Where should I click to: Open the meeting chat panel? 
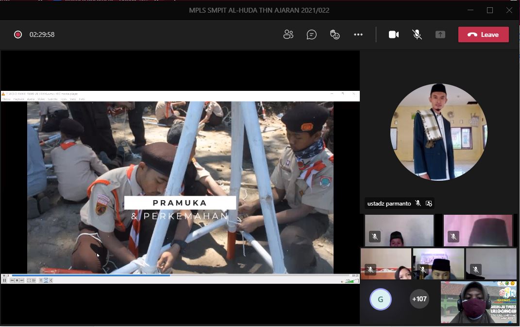(312, 34)
